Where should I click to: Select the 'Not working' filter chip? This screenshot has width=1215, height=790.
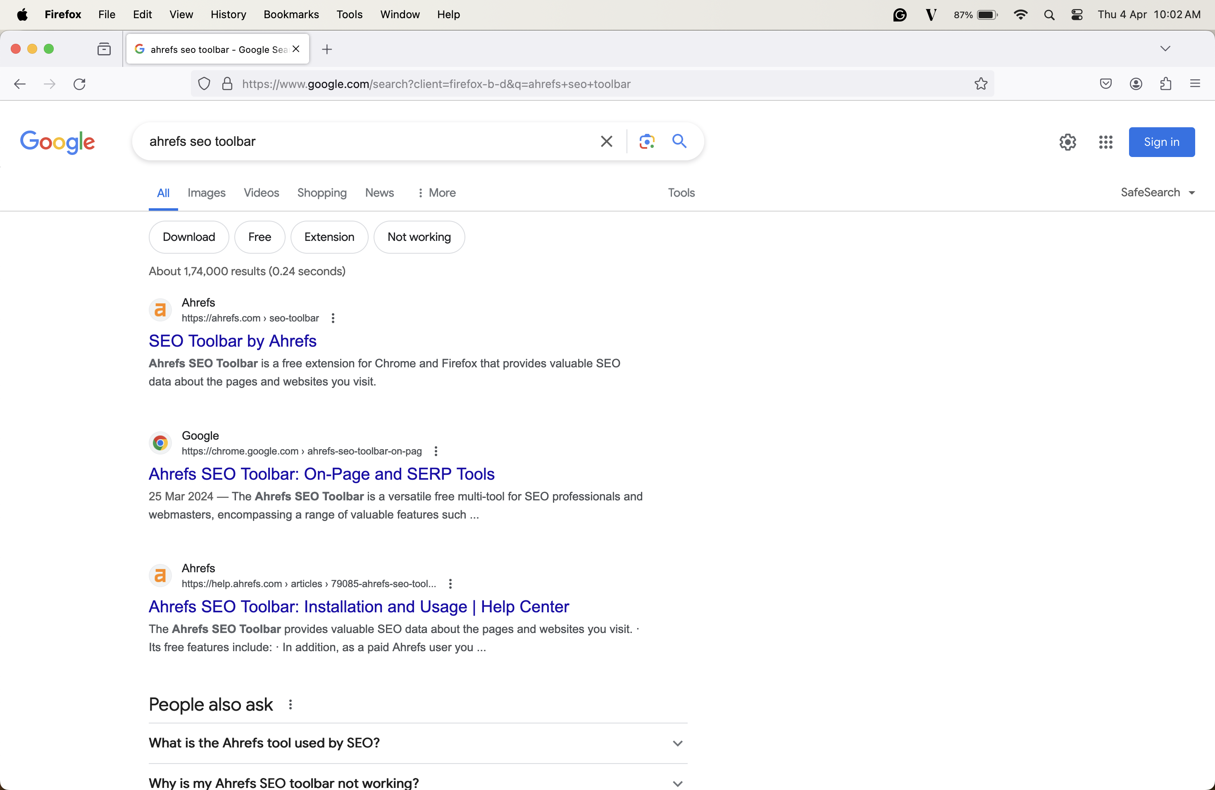(x=419, y=237)
